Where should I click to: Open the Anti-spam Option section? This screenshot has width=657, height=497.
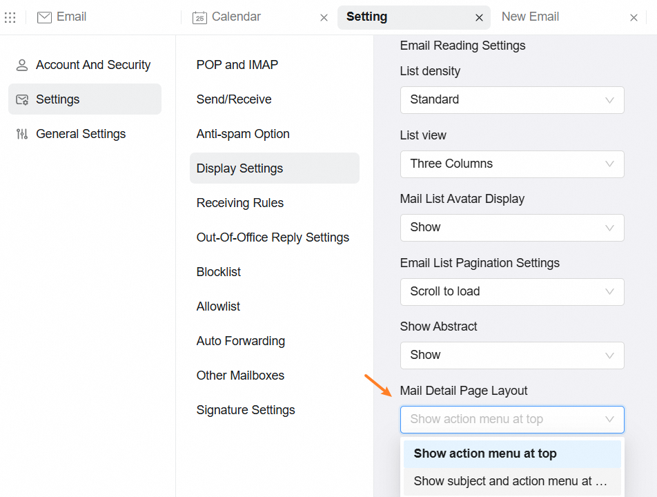point(243,134)
